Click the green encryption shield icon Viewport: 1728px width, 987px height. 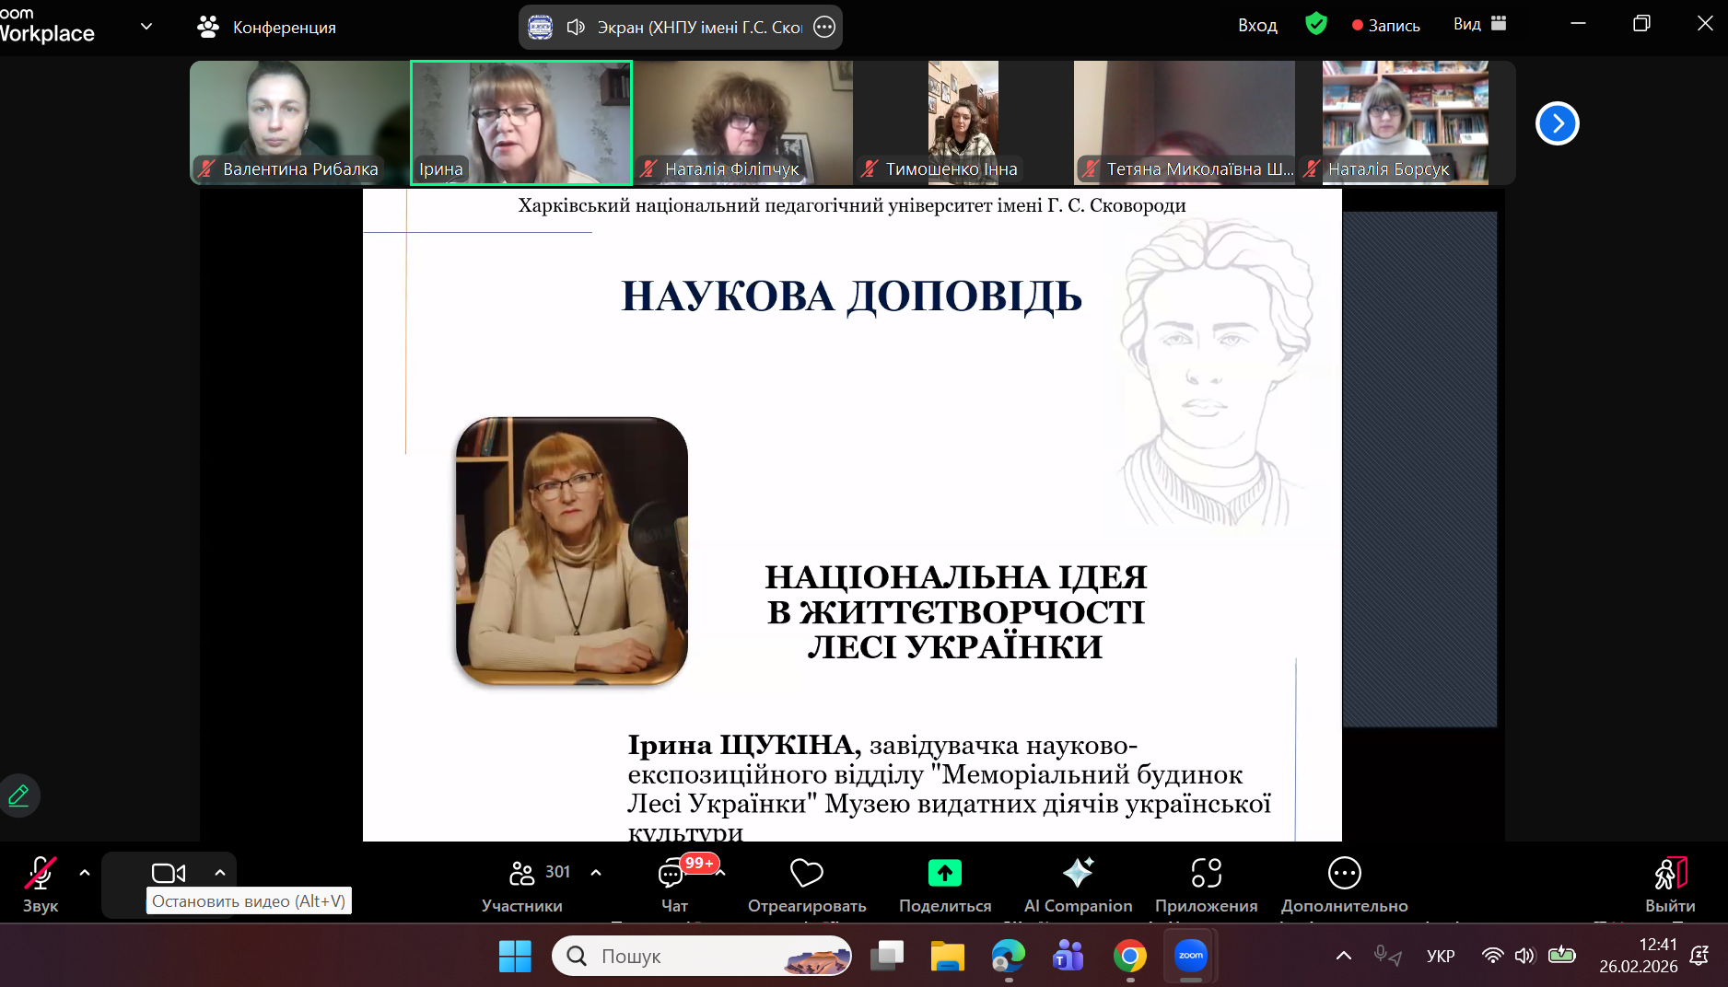point(1316,24)
